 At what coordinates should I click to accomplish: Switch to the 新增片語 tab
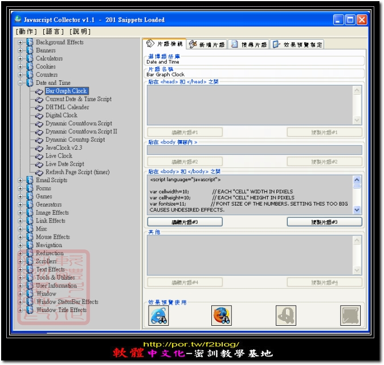pos(207,44)
